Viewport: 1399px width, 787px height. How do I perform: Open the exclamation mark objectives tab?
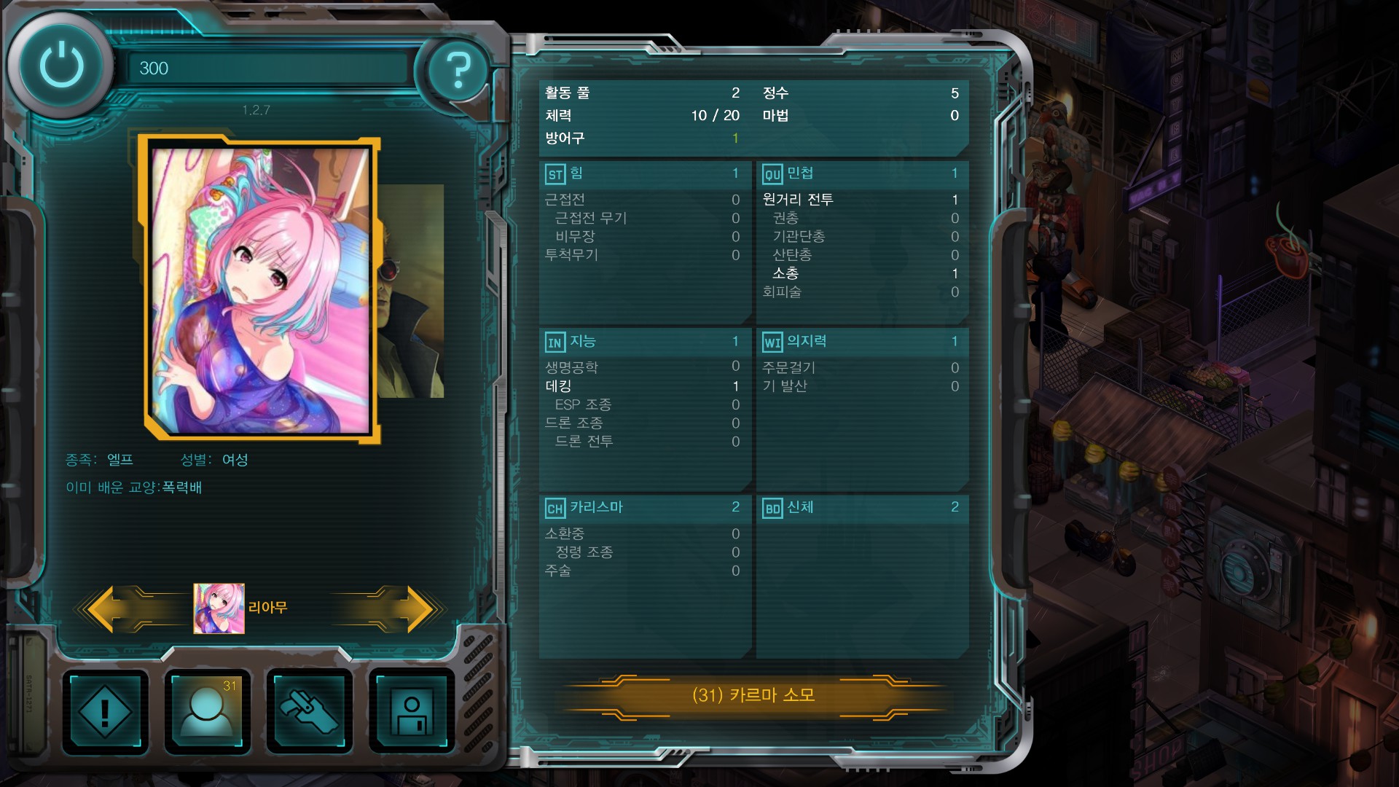click(105, 712)
